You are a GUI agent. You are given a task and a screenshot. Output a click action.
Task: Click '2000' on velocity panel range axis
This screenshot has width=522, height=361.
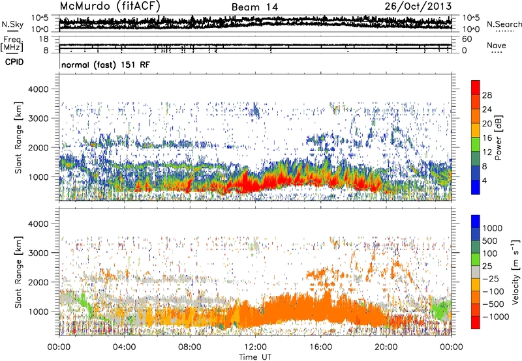(38, 282)
